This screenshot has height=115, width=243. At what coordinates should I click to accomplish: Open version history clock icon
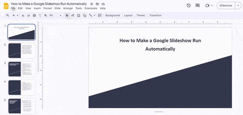[189, 5]
